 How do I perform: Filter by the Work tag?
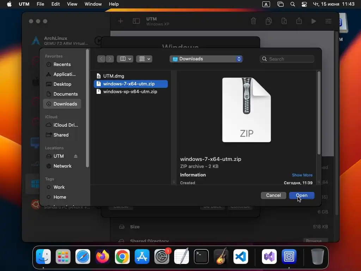coord(62,187)
